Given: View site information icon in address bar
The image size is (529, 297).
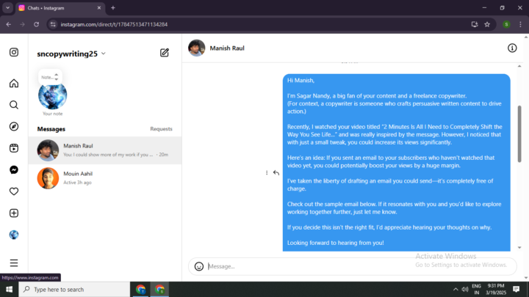Looking at the screenshot, I should pos(53,24).
